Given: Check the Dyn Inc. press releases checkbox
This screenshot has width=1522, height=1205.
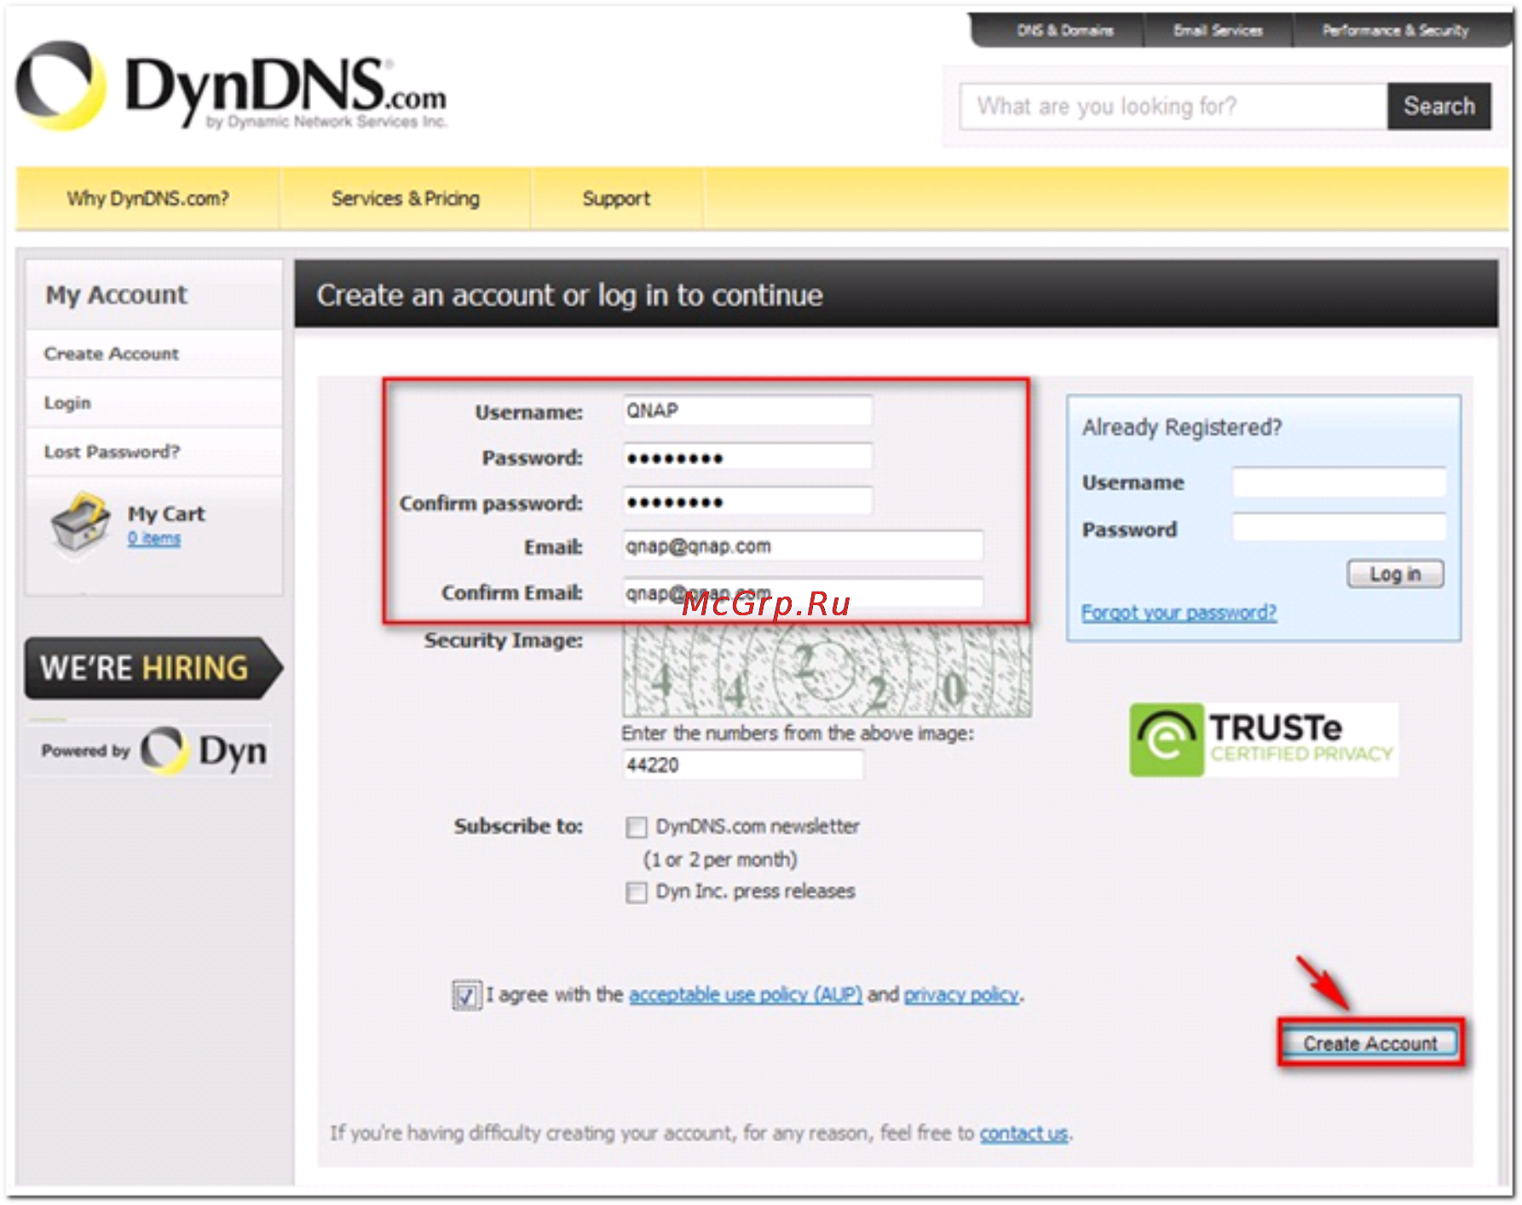Looking at the screenshot, I should [637, 892].
